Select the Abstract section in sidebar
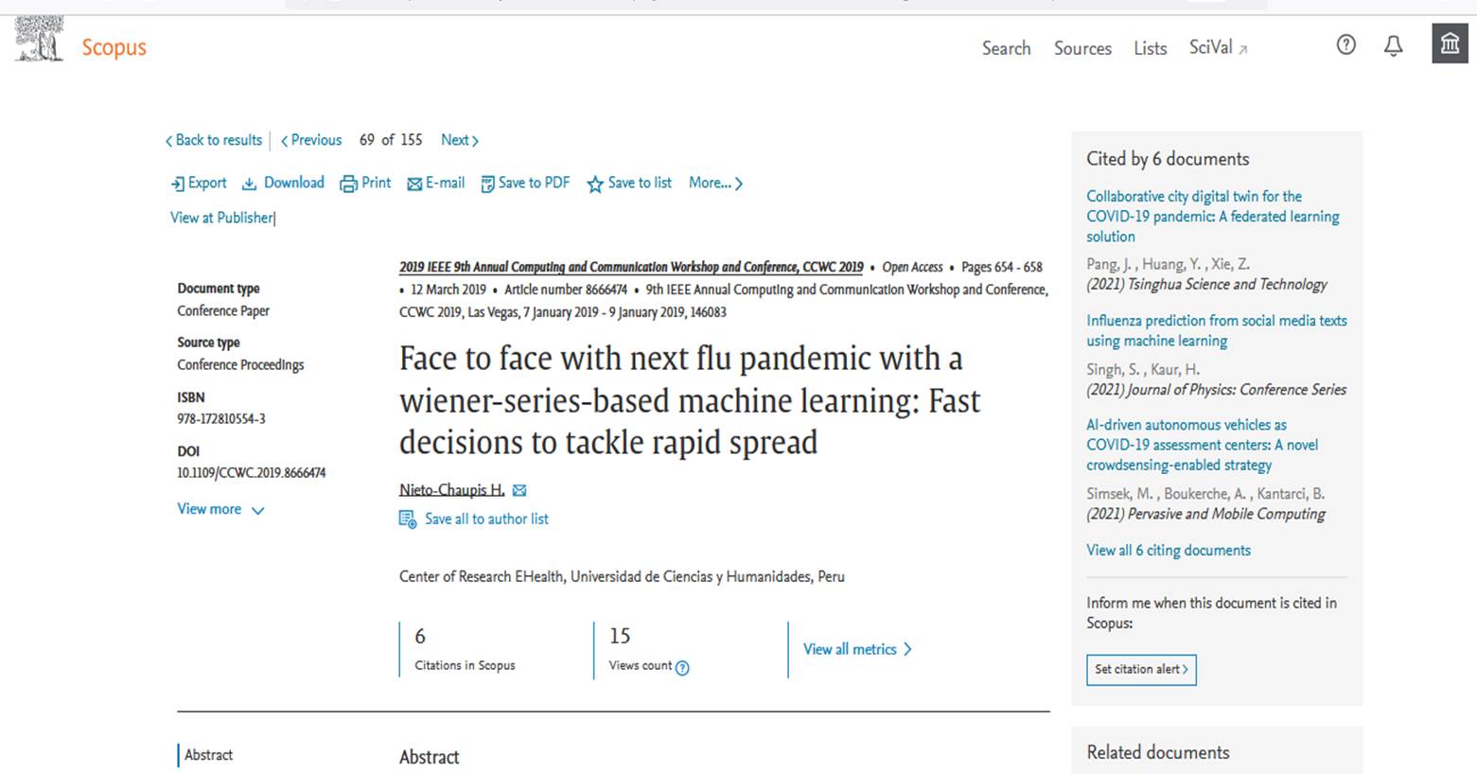This screenshot has width=1477, height=774. 208,755
